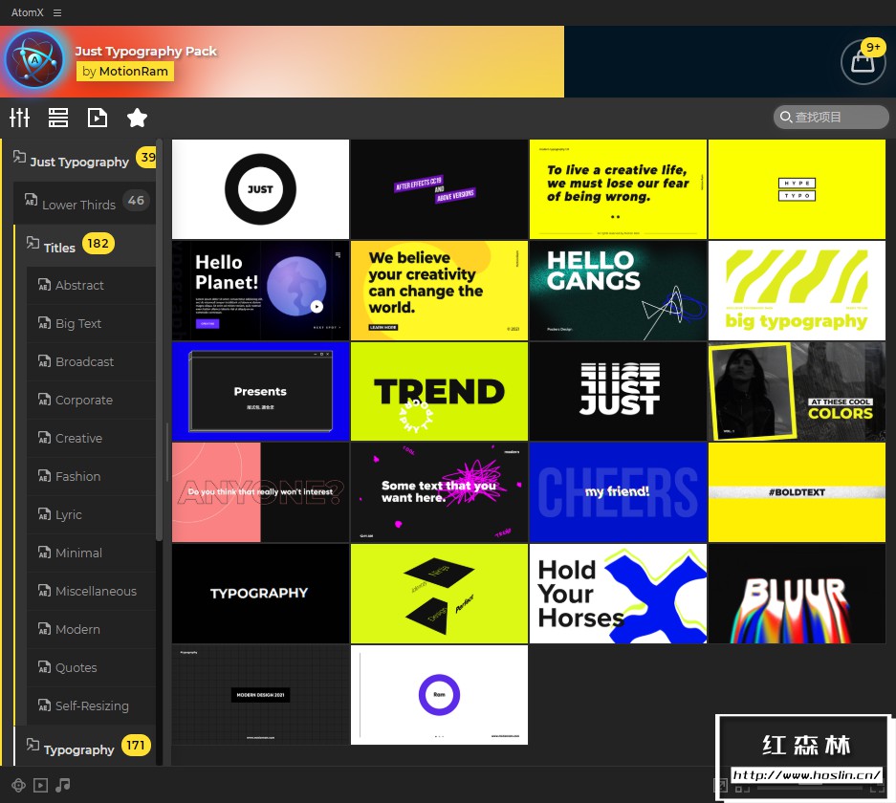
Task: Select the Miscellaneous subcategory
Action: [92, 591]
